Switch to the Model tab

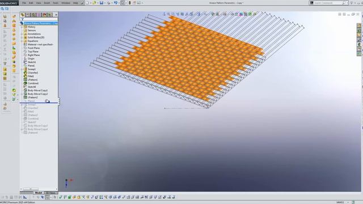click(39, 193)
